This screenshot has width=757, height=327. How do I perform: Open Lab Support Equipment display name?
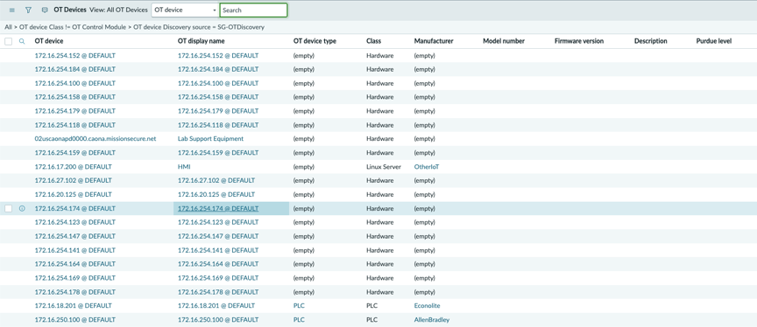[210, 139]
